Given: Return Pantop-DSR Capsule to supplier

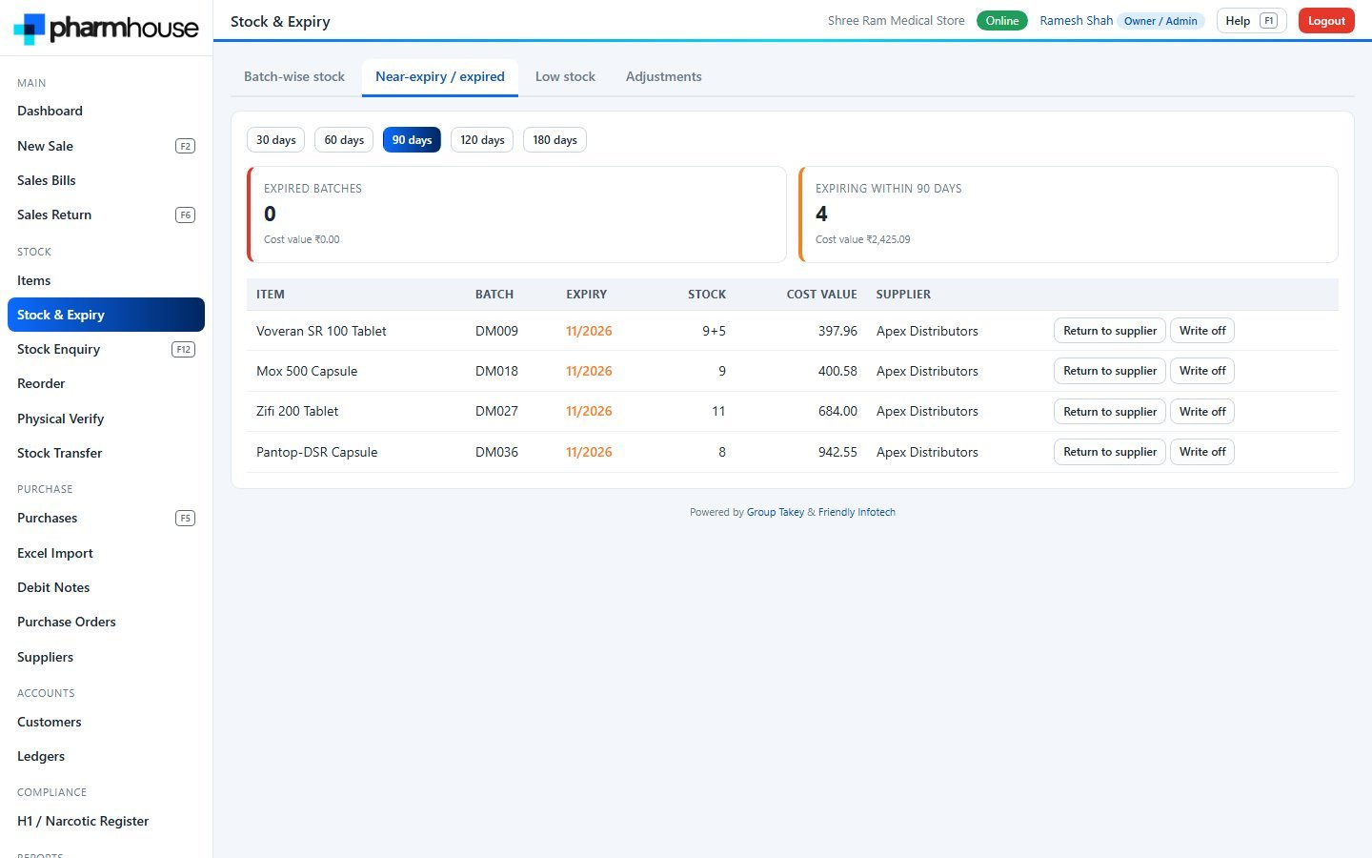Looking at the screenshot, I should coord(1110,452).
